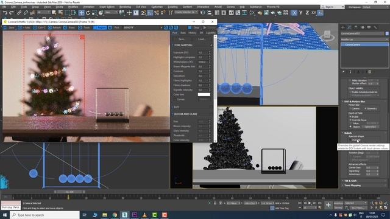Restrict to XY plane button
This screenshot has width=390, height=219.
[314, 13]
